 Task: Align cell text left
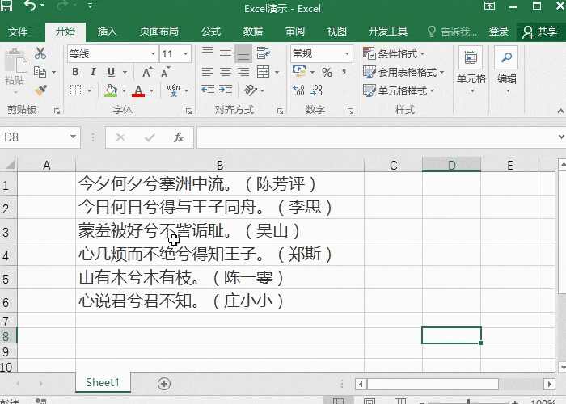click(x=208, y=72)
